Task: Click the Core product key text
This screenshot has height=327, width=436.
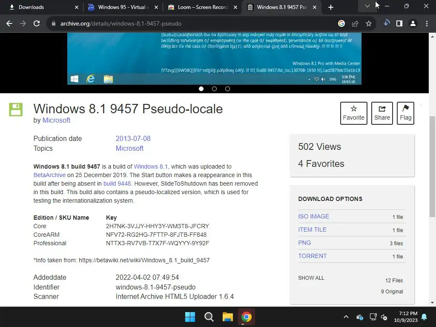Action: pos(158,226)
